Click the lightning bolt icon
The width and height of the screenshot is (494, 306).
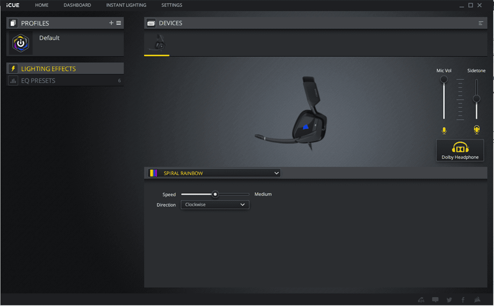tap(13, 69)
